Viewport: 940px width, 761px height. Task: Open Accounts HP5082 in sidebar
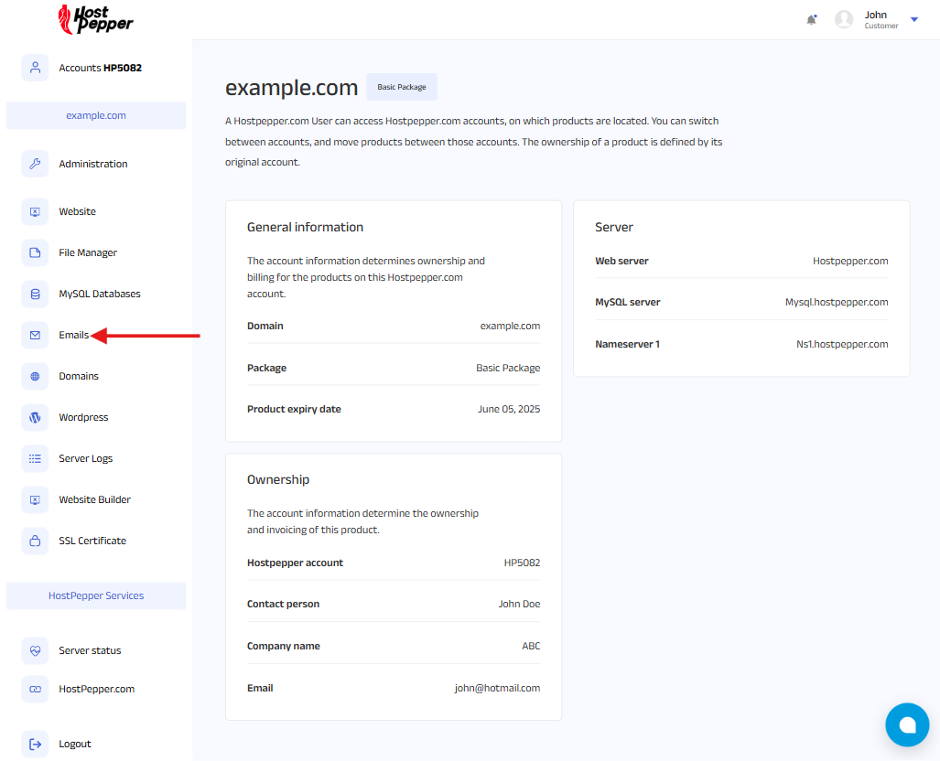pos(100,68)
